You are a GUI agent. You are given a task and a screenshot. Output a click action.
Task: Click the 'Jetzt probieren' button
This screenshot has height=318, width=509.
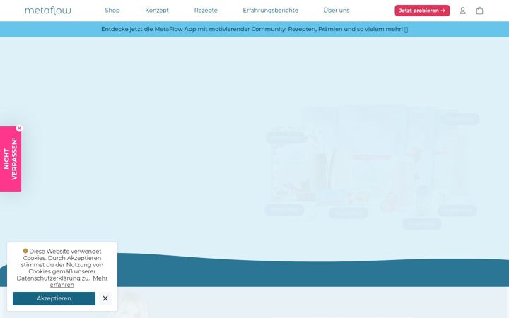(x=422, y=11)
